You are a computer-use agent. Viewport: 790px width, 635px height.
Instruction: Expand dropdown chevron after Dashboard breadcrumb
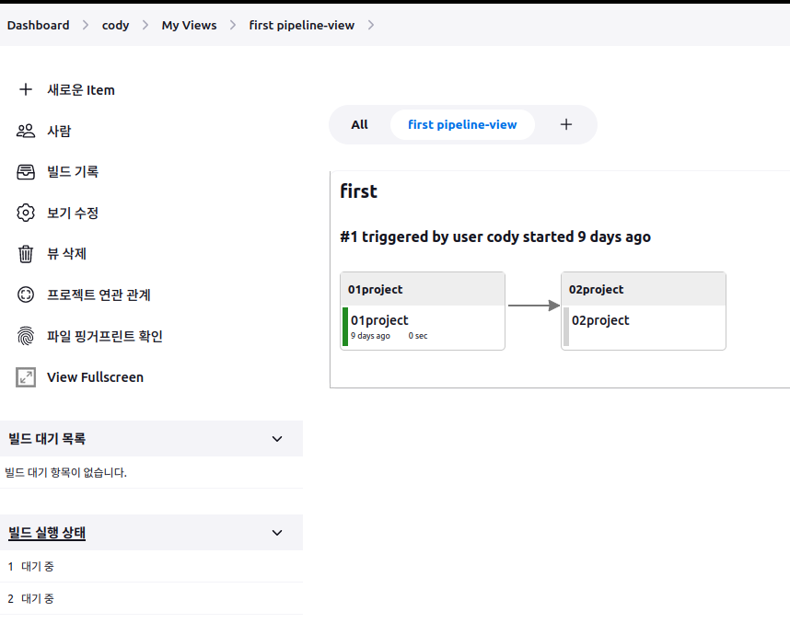point(86,25)
